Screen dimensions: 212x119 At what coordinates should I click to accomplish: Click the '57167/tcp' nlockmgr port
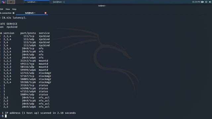click(x=27, y=76)
